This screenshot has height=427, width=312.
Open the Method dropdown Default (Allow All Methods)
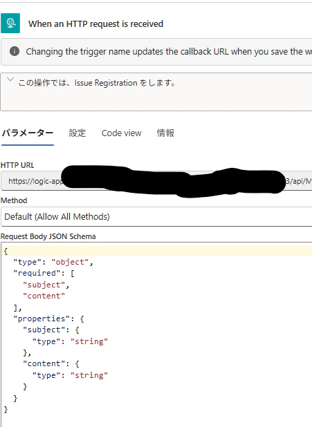pos(156,216)
